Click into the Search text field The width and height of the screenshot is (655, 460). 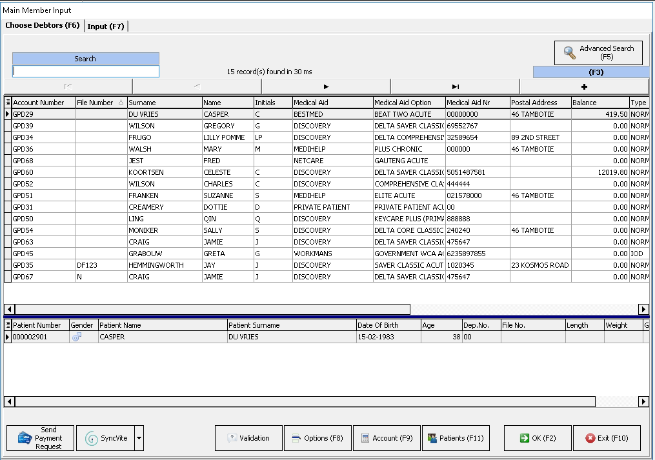(x=86, y=72)
